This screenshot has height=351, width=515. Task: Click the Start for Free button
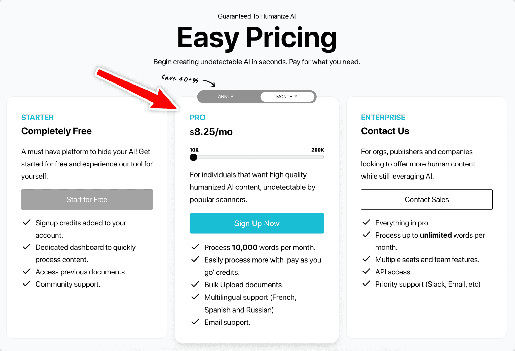[87, 199]
